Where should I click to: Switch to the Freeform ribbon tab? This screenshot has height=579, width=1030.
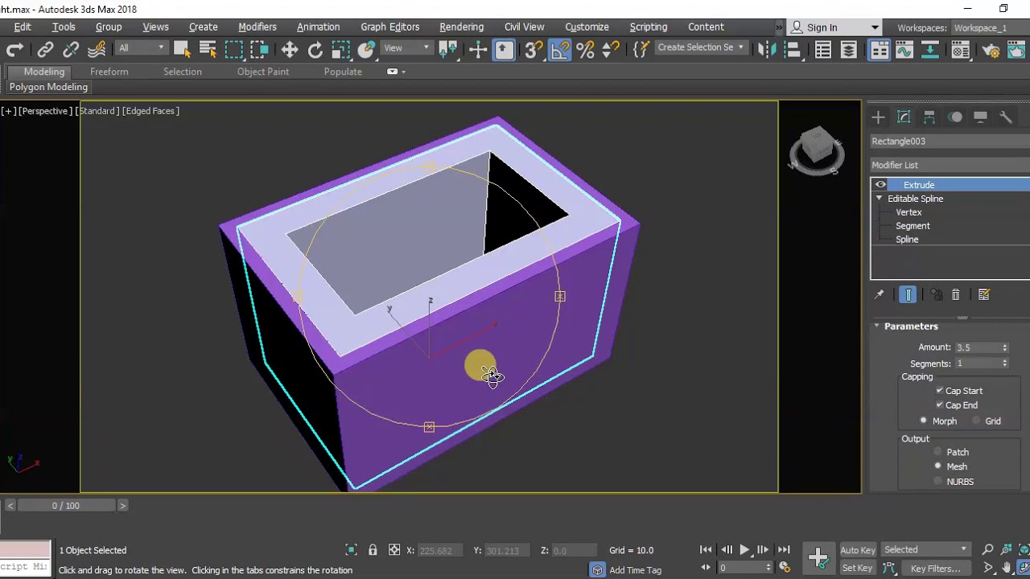coord(109,72)
